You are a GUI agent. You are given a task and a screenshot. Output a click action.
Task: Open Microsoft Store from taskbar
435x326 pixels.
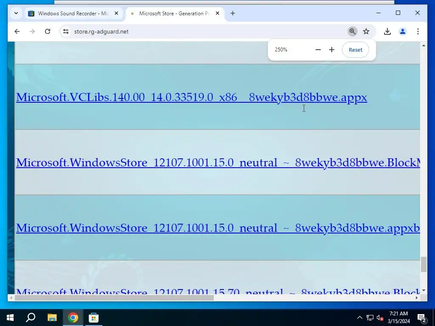click(94, 318)
